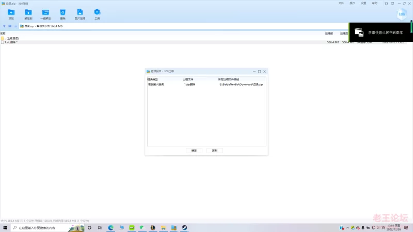This screenshot has width=413, height=232.
Task: Open the skin (shirt) icon in title bar
Action: pos(386,4)
